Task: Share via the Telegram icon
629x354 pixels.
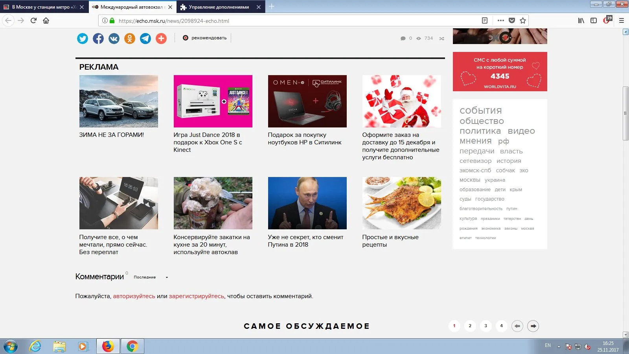Action: (x=145, y=39)
